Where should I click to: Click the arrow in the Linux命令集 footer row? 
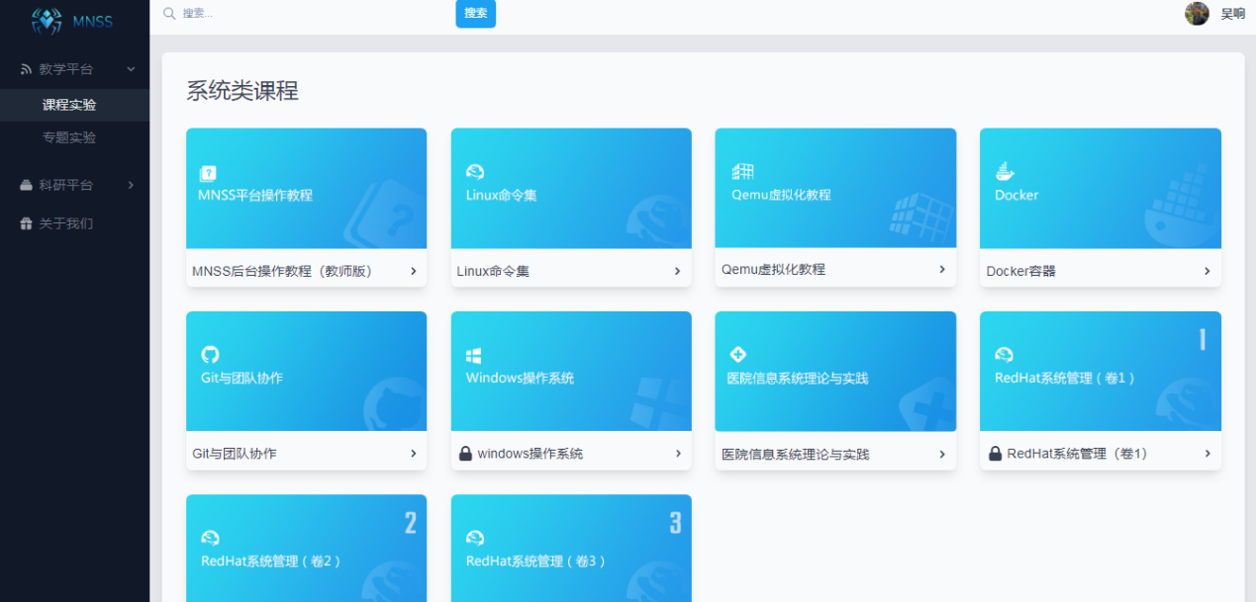click(x=678, y=271)
